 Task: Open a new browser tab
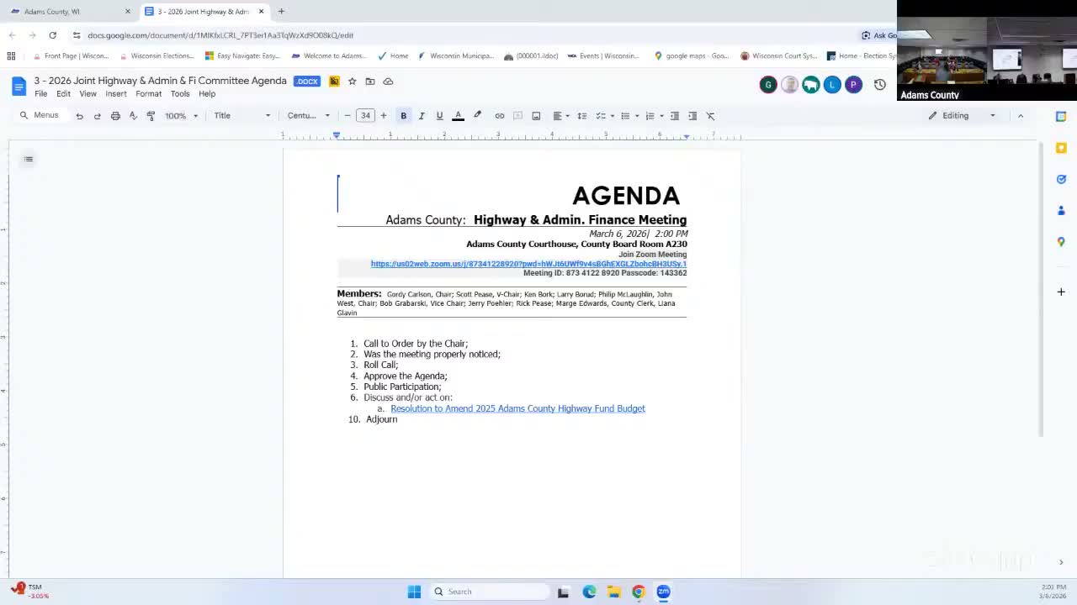[x=281, y=12]
